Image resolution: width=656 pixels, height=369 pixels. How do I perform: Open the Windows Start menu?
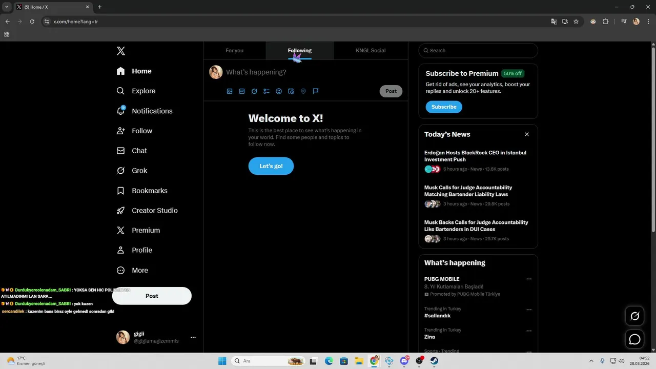pyautogui.click(x=222, y=361)
